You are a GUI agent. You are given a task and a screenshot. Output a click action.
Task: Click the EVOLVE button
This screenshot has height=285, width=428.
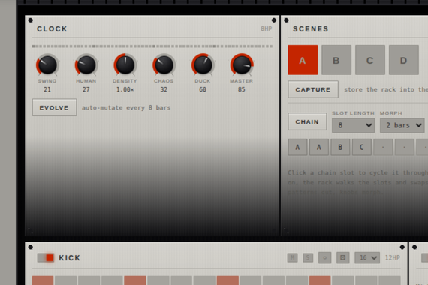click(54, 107)
